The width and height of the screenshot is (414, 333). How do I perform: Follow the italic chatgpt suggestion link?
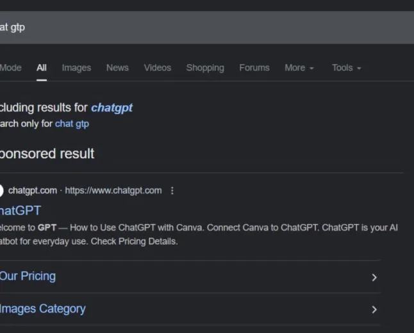point(112,108)
